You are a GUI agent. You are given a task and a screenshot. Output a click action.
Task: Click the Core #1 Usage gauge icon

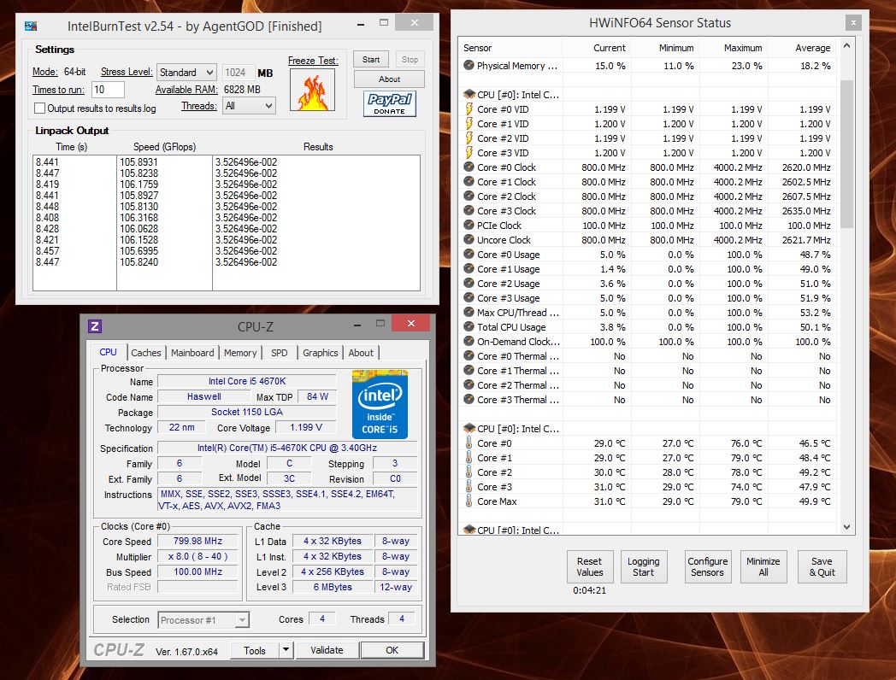[469, 268]
